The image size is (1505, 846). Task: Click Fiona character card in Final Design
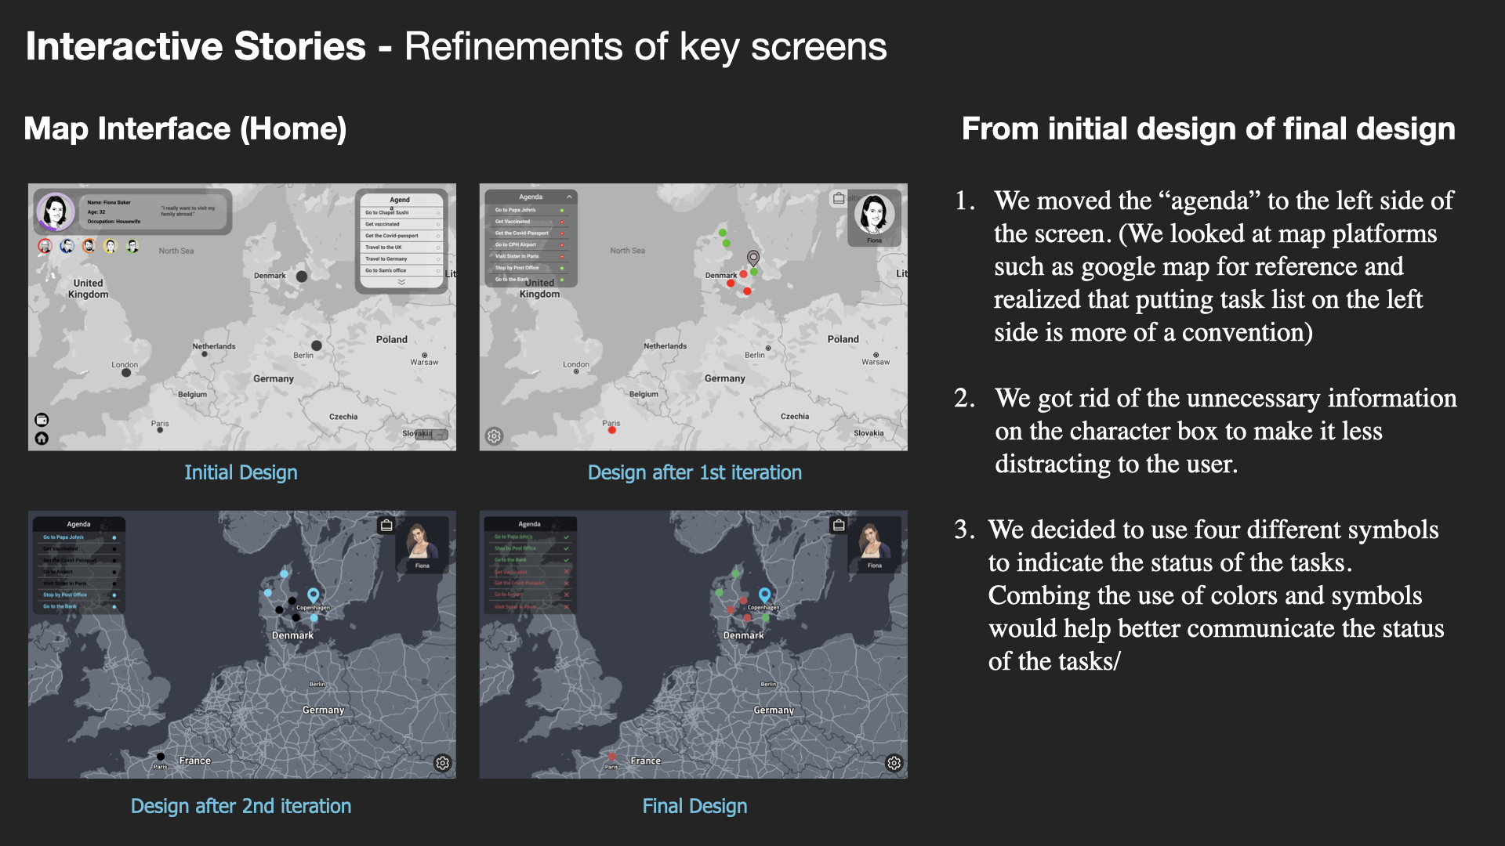875,544
